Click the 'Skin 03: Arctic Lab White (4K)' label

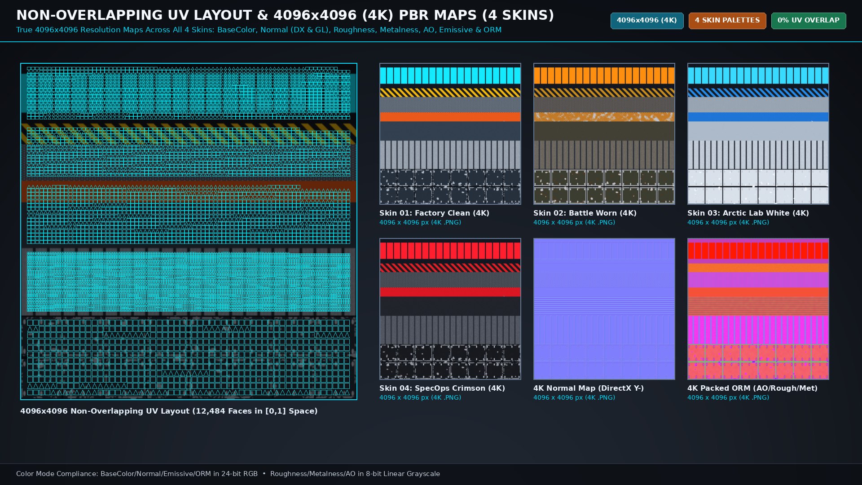tap(748, 213)
